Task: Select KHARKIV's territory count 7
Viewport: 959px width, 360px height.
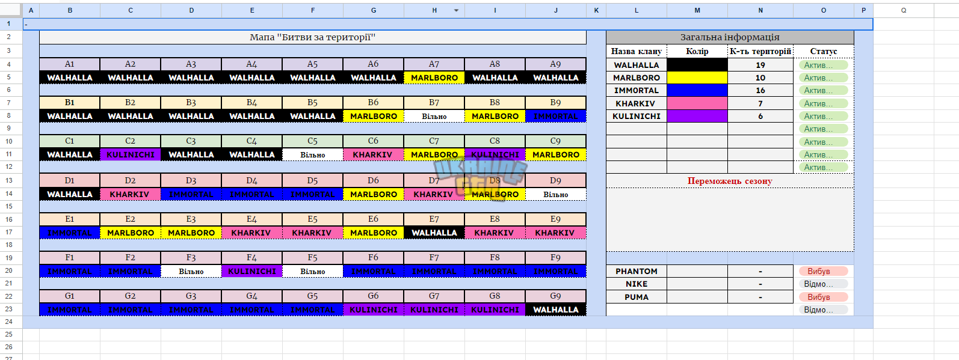Action: [760, 103]
